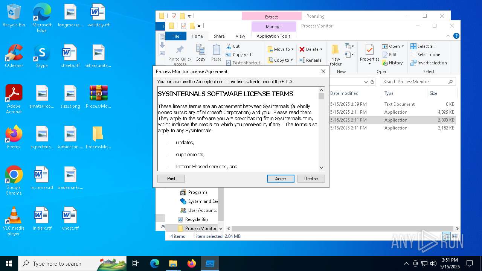Click the Process Monitor taskbar icon
Viewport: 482px width, 271px height.
tap(210, 263)
